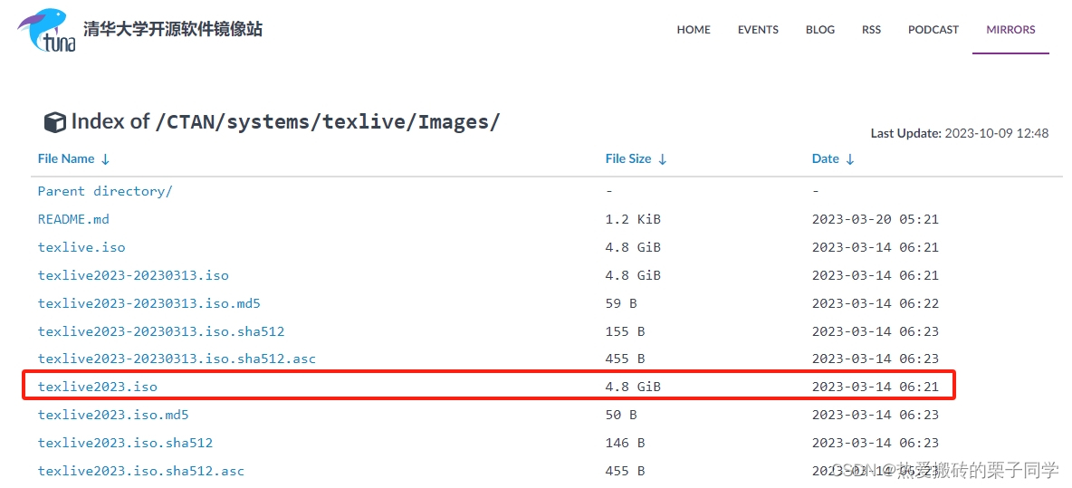This screenshot has height=488, width=1072.
Task: Go to the BLOG page
Action: point(819,30)
